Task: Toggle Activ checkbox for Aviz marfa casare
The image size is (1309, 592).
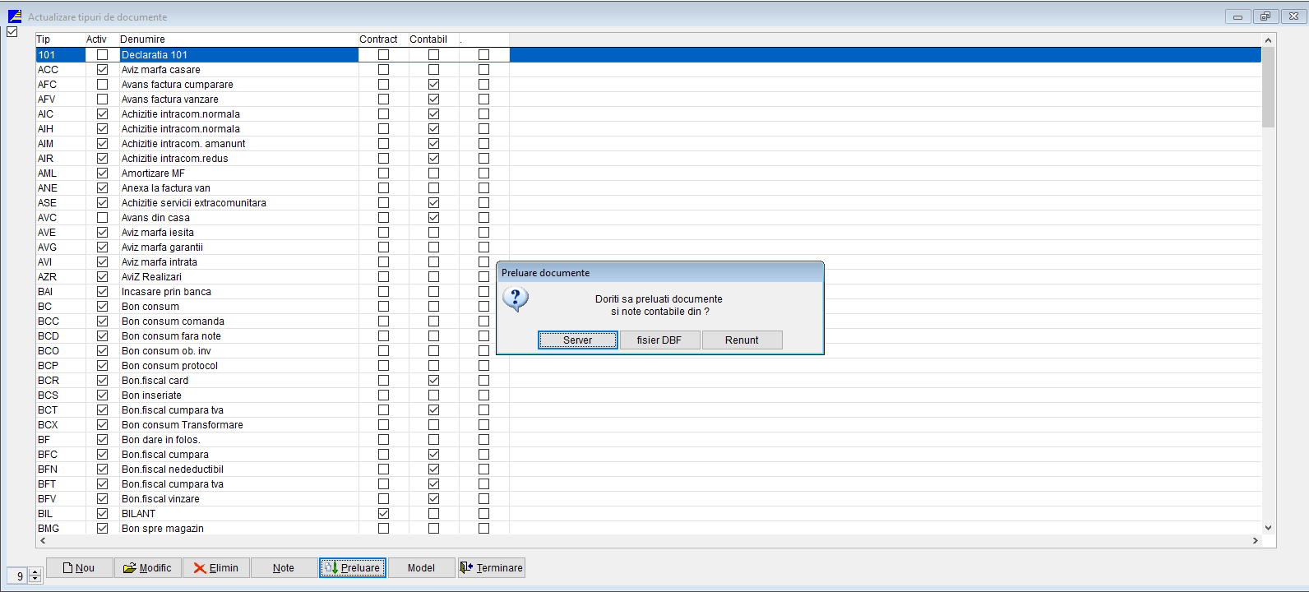Action: pyautogui.click(x=103, y=70)
